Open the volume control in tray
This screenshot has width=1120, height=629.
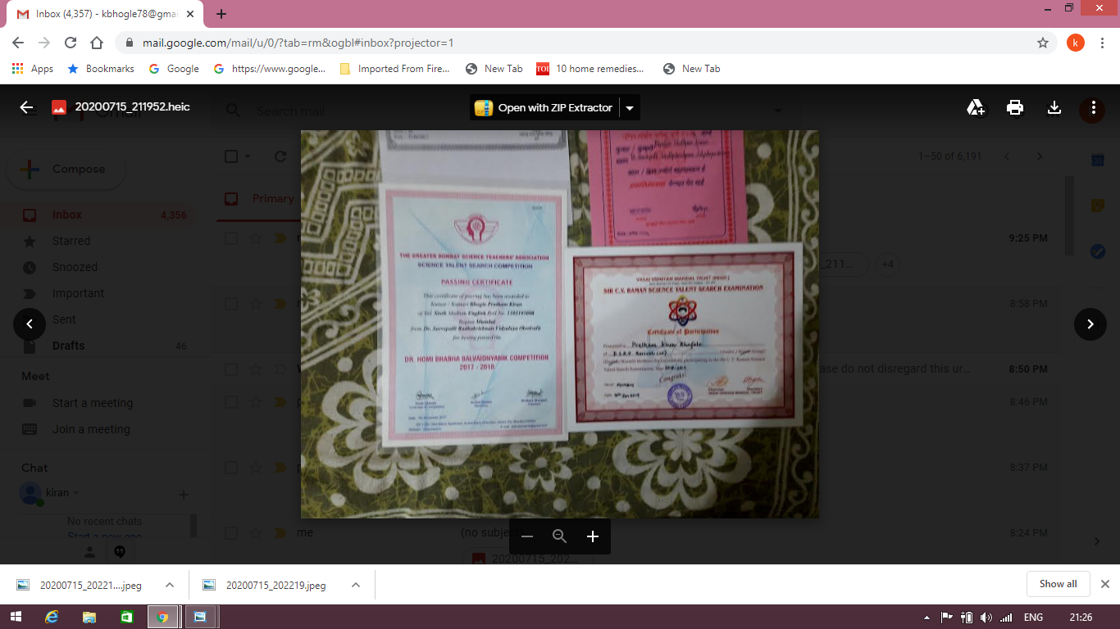[986, 618]
